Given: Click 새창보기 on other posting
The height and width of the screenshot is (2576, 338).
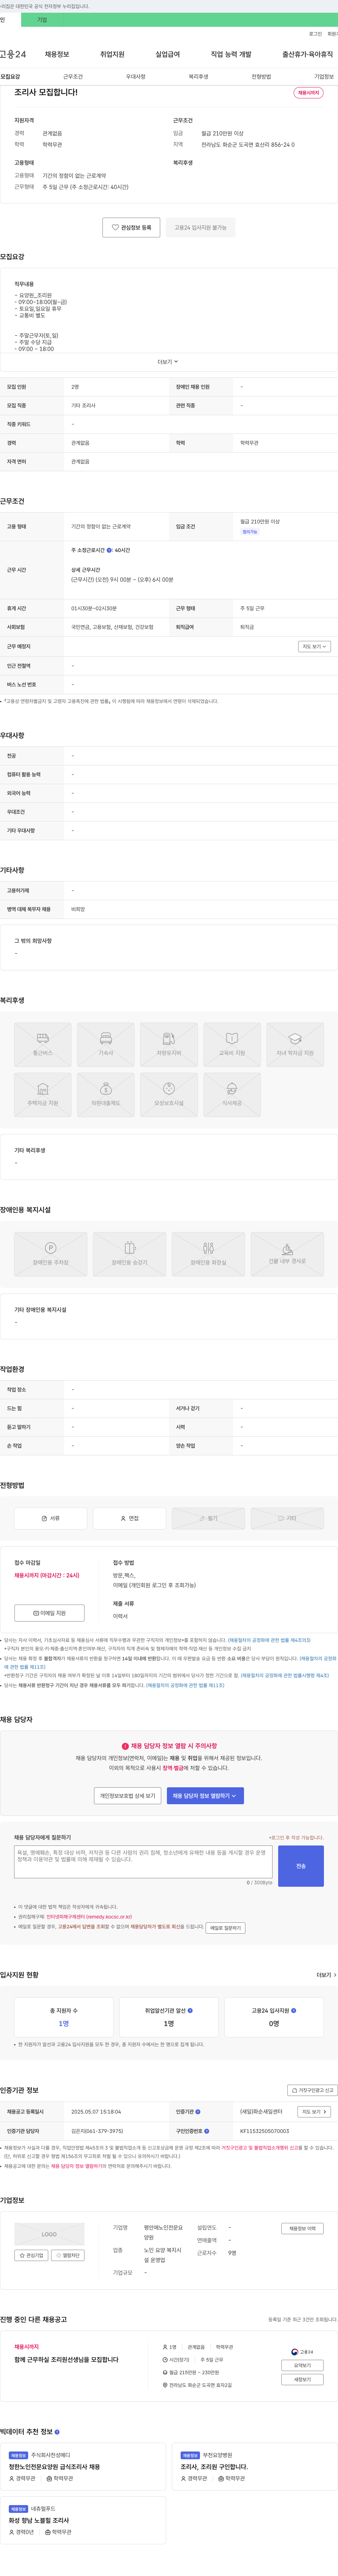Looking at the screenshot, I should (302, 2380).
